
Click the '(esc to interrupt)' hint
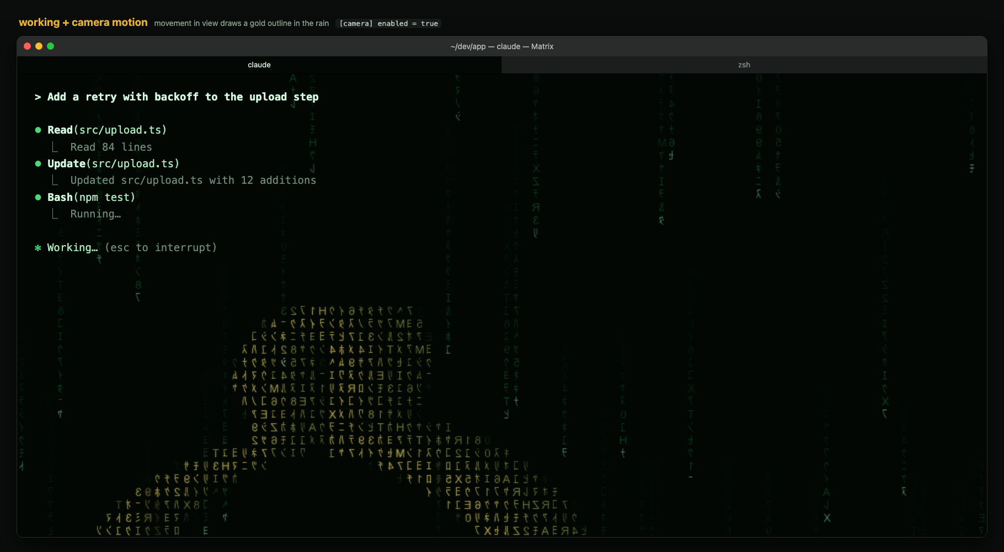coord(161,248)
